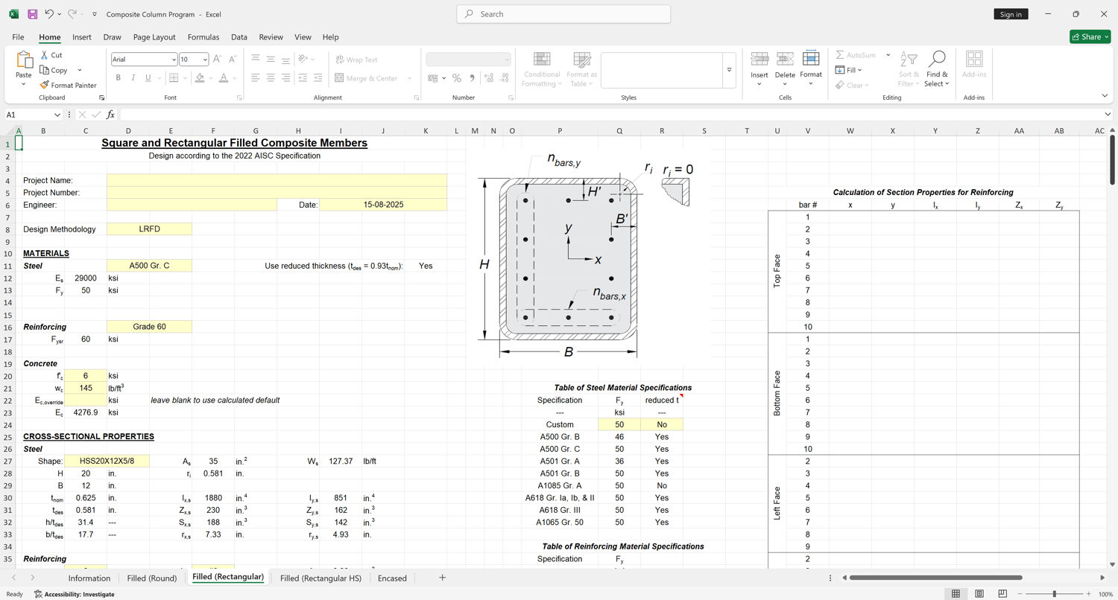
Task: Open the Review tab
Action: (x=271, y=36)
